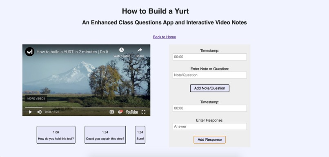The width and height of the screenshot is (329, 157).
Task: Play the yurt video
Action: click(x=30, y=112)
